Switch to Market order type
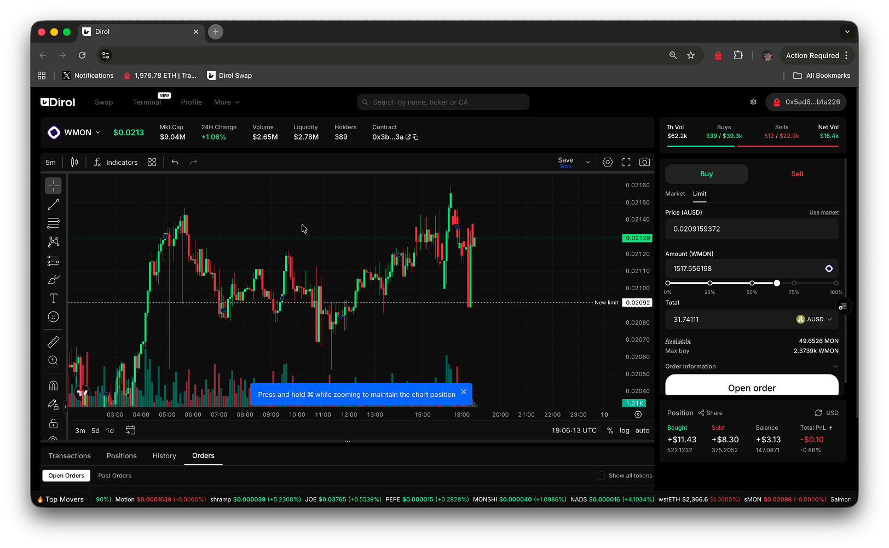This screenshot has width=889, height=548. coord(675,194)
